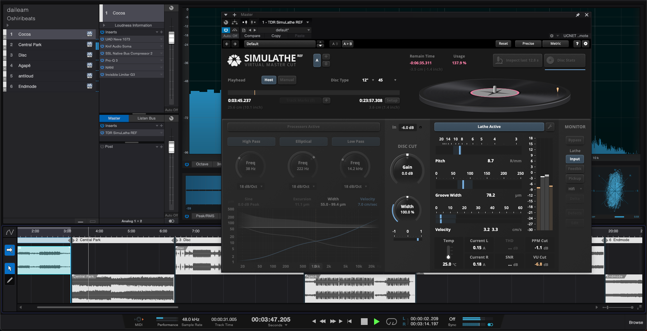
Task: Bypass the Pro-Q 3 insert
Action: coord(102,60)
